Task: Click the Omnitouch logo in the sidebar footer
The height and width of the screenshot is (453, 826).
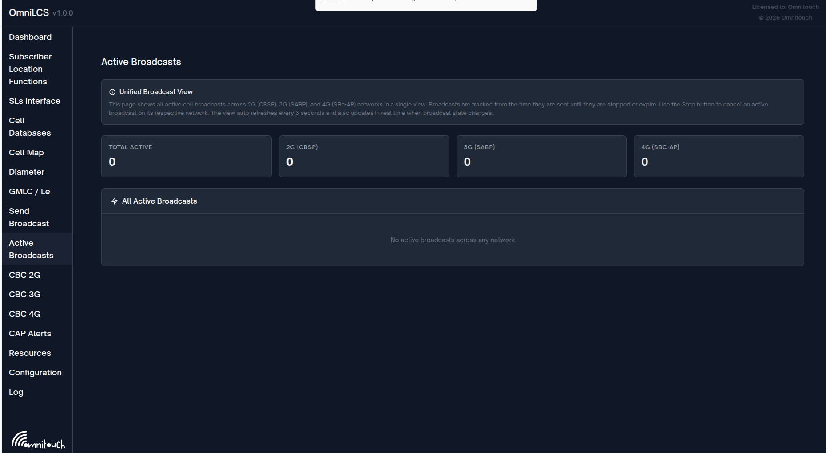Action: pos(38,440)
